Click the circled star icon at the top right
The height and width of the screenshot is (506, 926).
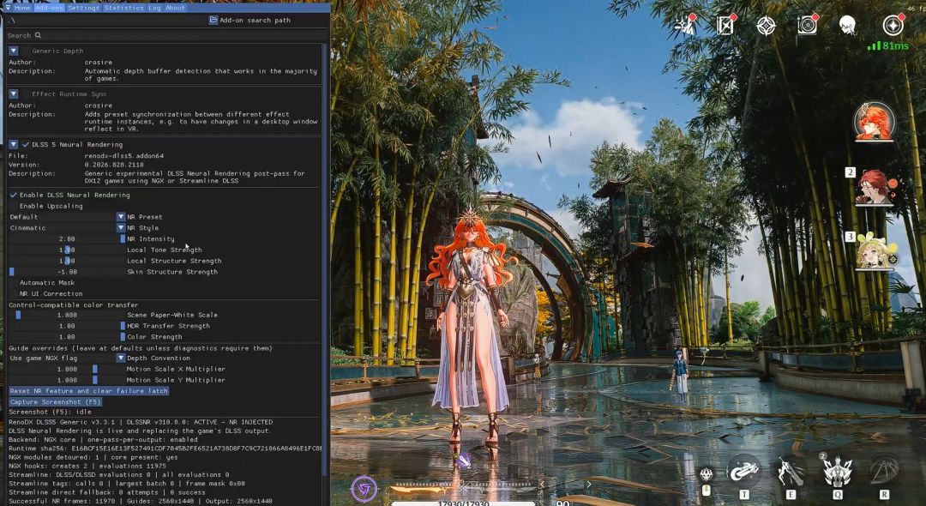(893, 26)
